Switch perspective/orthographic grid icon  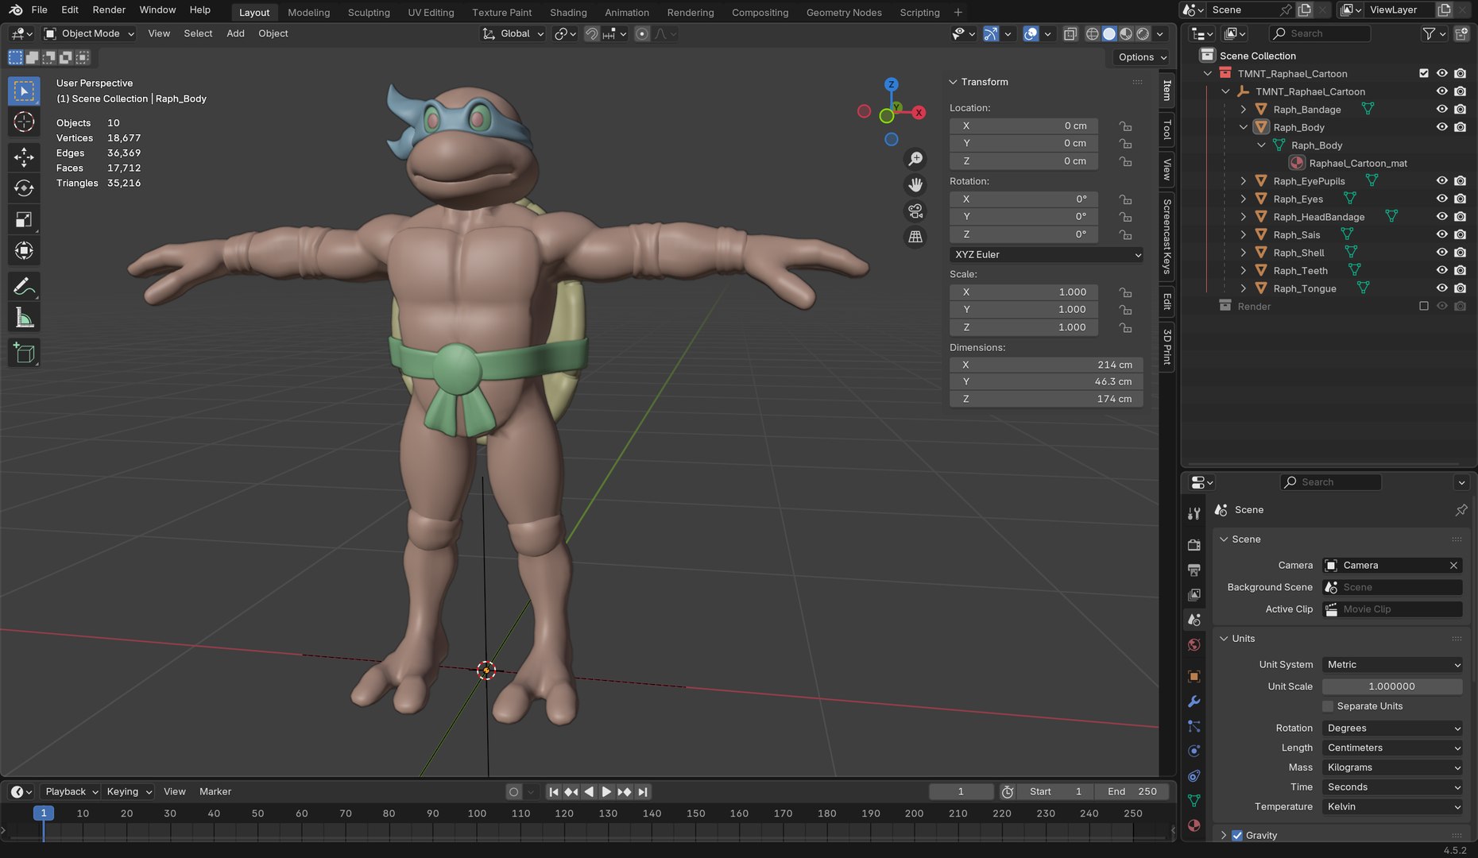tap(915, 237)
